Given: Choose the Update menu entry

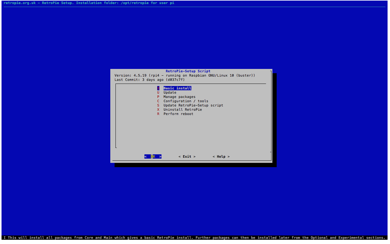Looking at the screenshot, I should (x=167, y=92).
